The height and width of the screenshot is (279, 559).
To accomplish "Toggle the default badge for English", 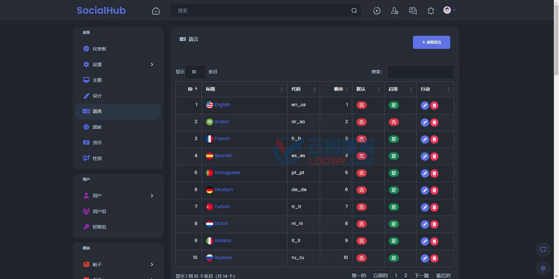I will pos(362,105).
